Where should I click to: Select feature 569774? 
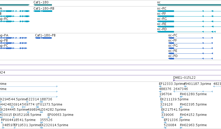[28, 104]
